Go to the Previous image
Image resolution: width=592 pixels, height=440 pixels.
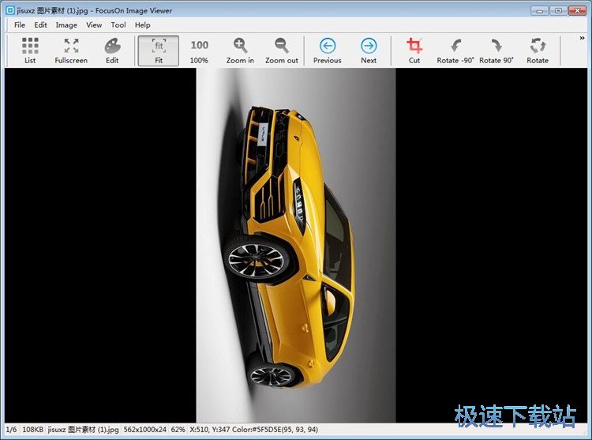[x=327, y=51]
